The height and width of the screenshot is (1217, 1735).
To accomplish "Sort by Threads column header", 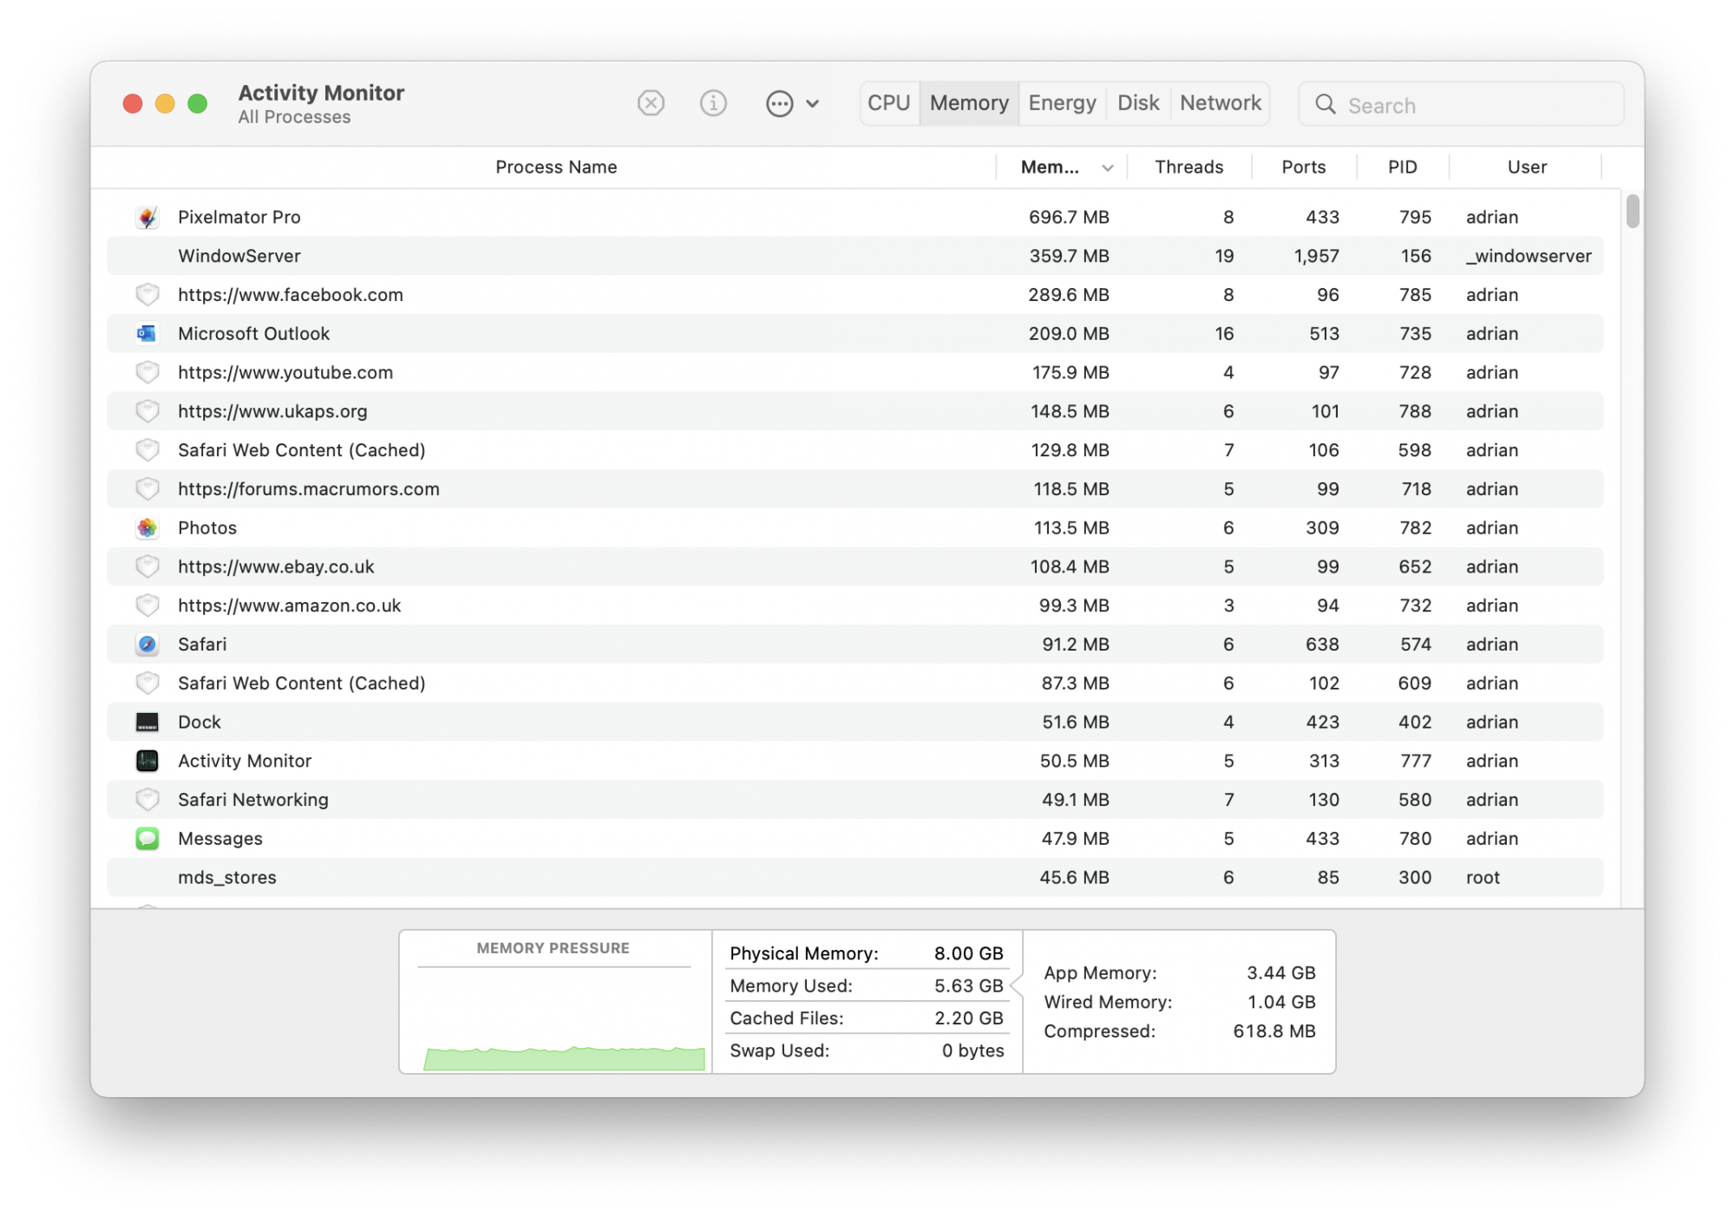I will (1188, 167).
